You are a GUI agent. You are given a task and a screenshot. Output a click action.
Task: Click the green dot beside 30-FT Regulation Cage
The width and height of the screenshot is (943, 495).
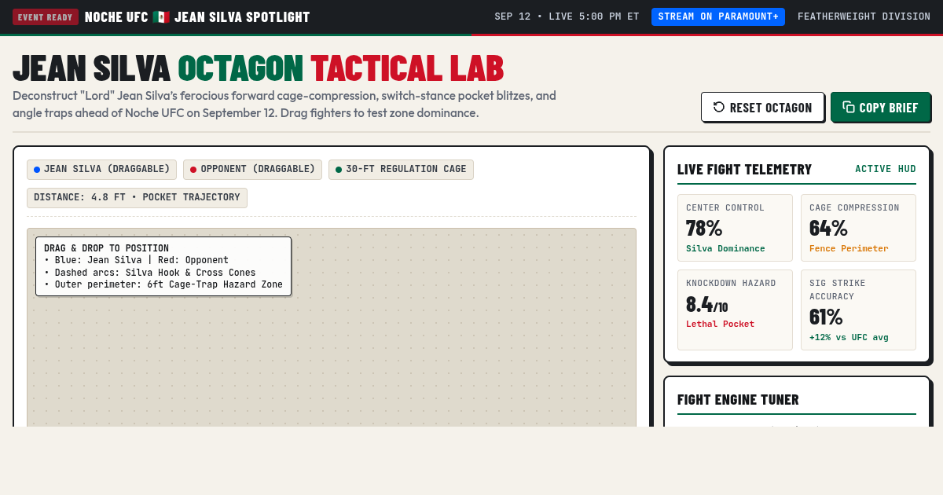[x=339, y=170]
